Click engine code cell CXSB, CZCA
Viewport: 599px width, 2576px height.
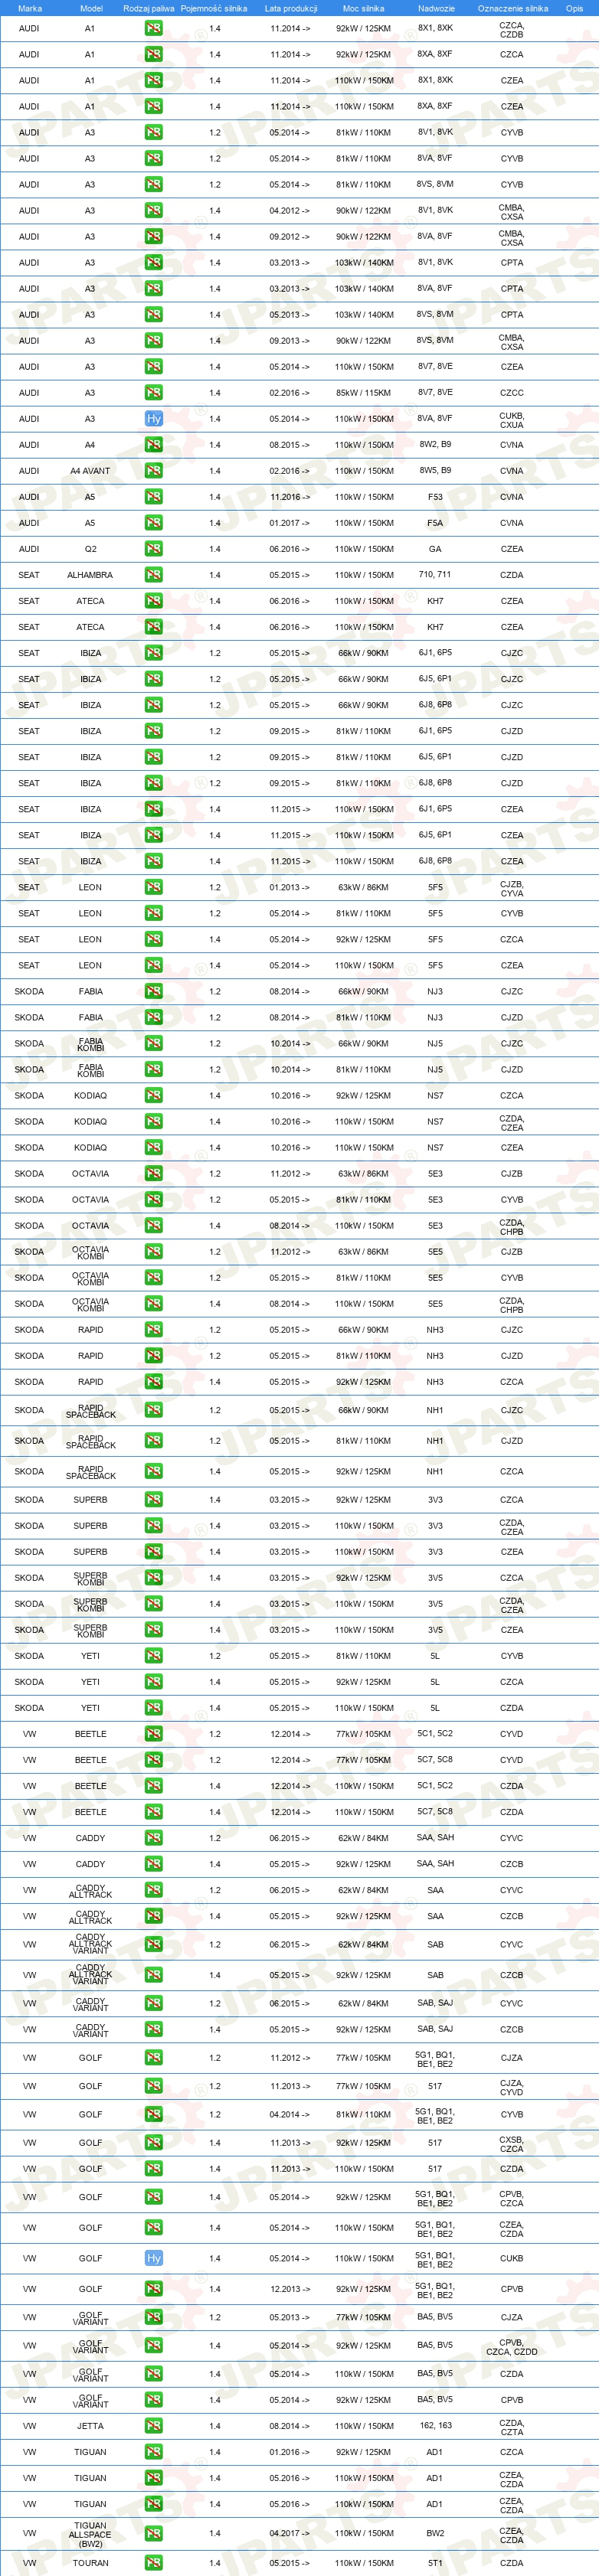512,2143
